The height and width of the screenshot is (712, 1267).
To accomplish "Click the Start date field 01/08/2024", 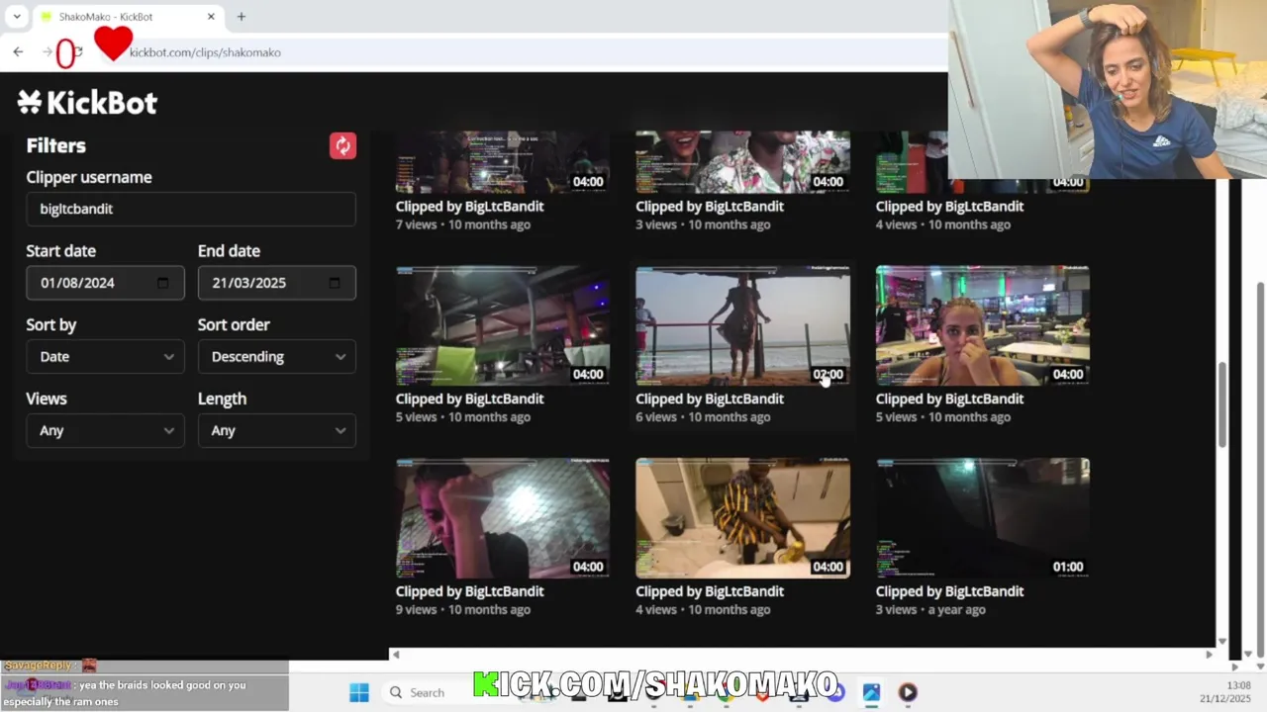I will click(x=105, y=283).
